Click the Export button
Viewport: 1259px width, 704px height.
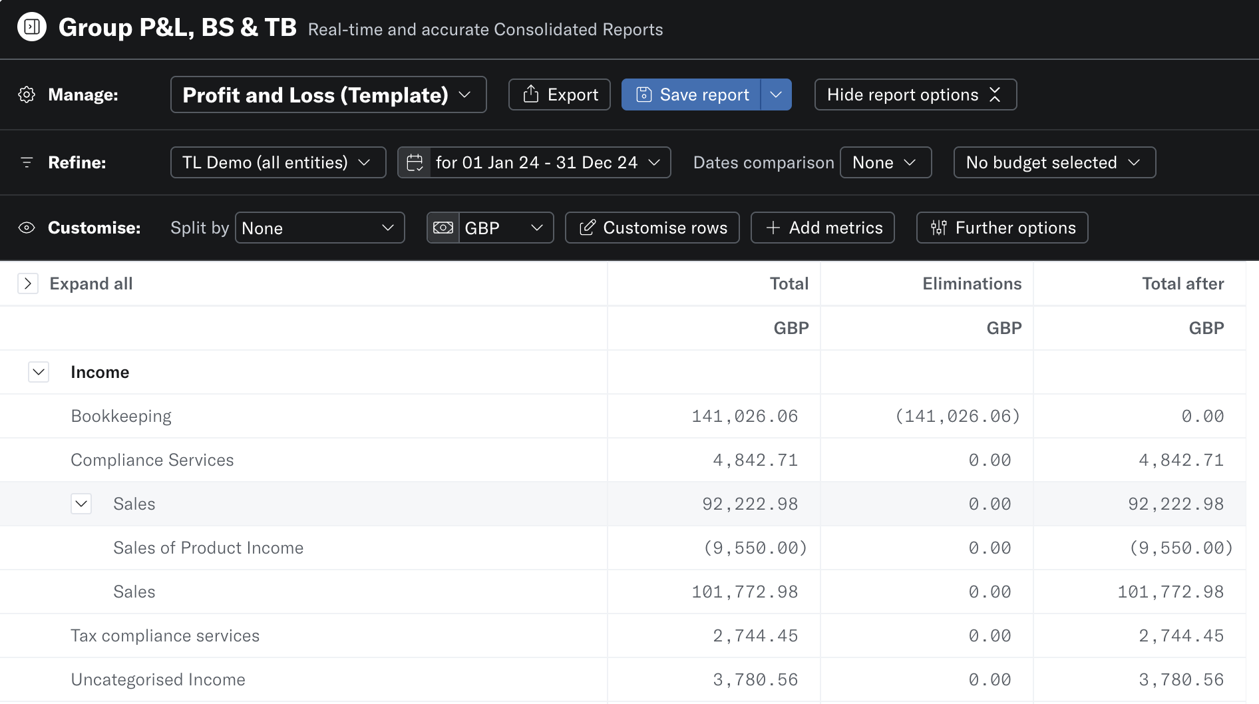pyautogui.click(x=560, y=94)
